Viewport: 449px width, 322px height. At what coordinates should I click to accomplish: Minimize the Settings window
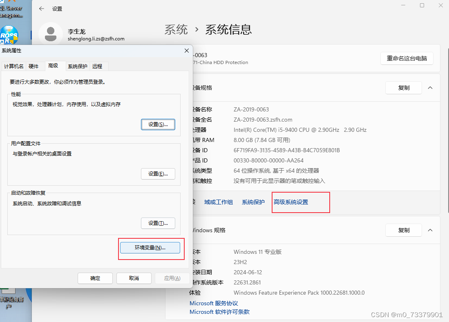click(403, 5)
